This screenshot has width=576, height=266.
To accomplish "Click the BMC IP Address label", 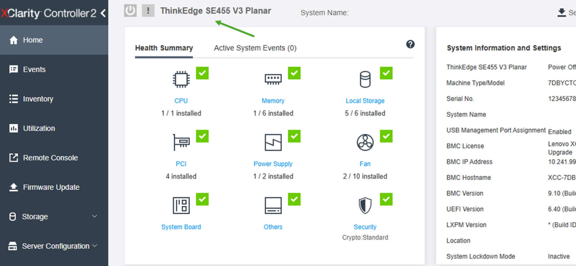I will click(x=469, y=162).
